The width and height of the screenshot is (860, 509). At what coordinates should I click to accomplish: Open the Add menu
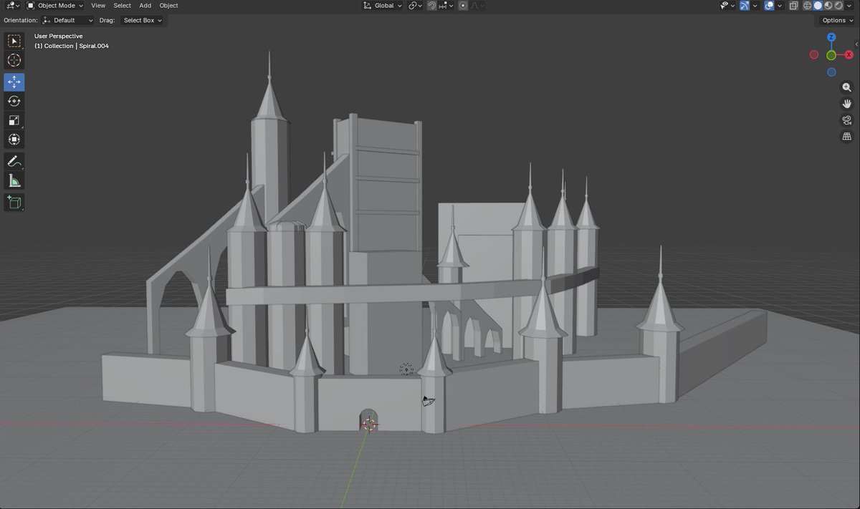coord(145,6)
